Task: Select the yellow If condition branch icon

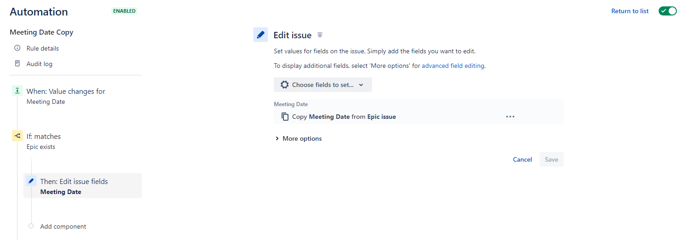Action: tap(17, 135)
